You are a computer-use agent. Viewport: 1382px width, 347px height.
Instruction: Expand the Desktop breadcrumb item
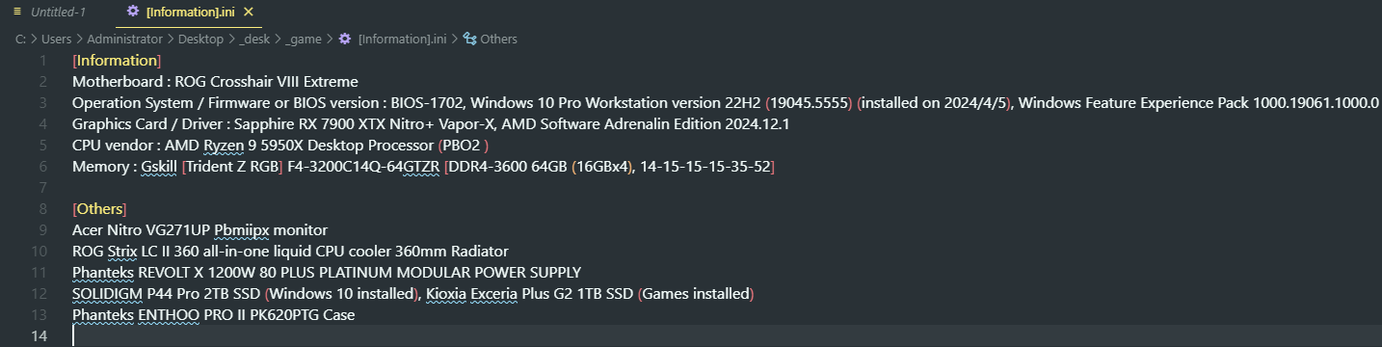click(x=200, y=39)
